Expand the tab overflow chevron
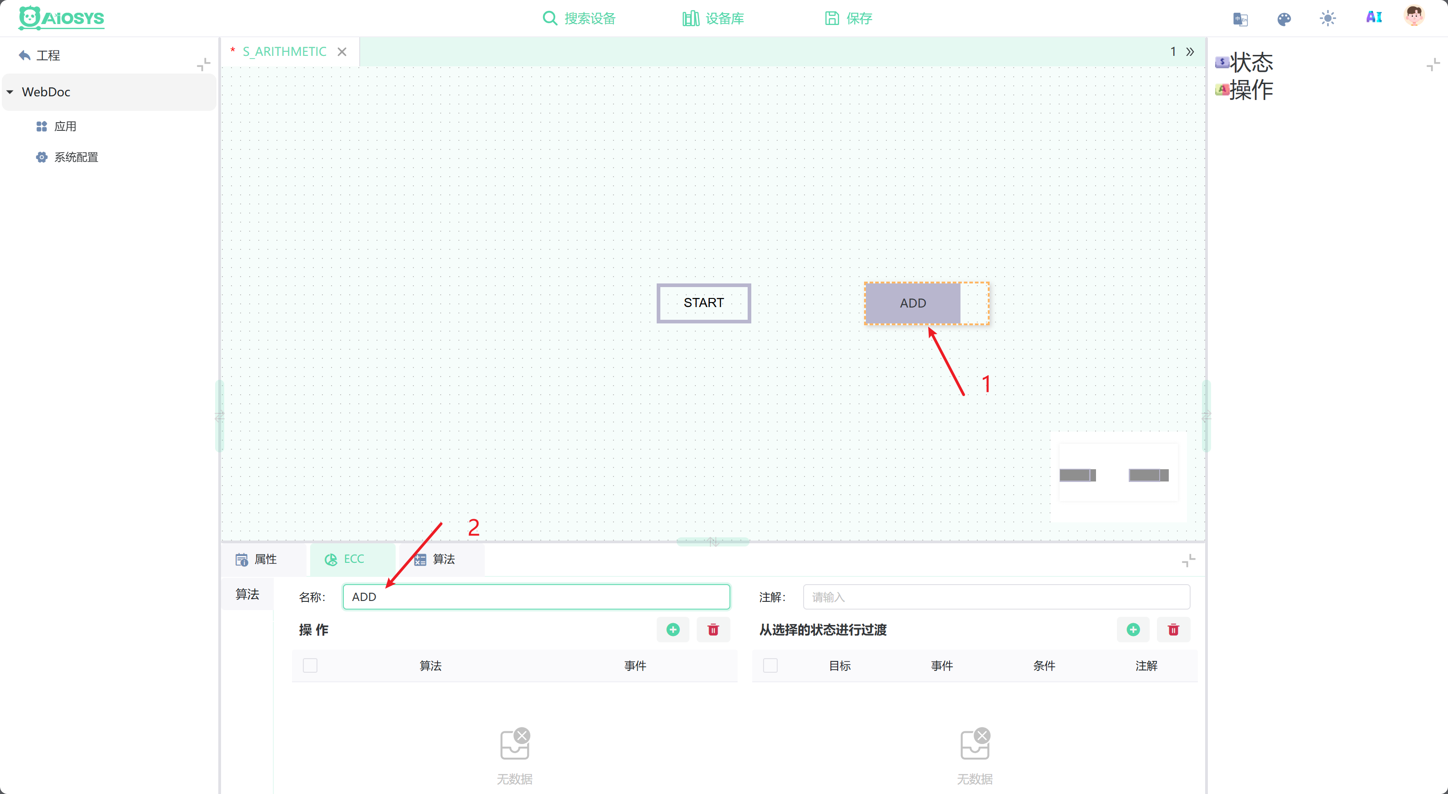The width and height of the screenshot is (1448, 794). coord(1190,52)
